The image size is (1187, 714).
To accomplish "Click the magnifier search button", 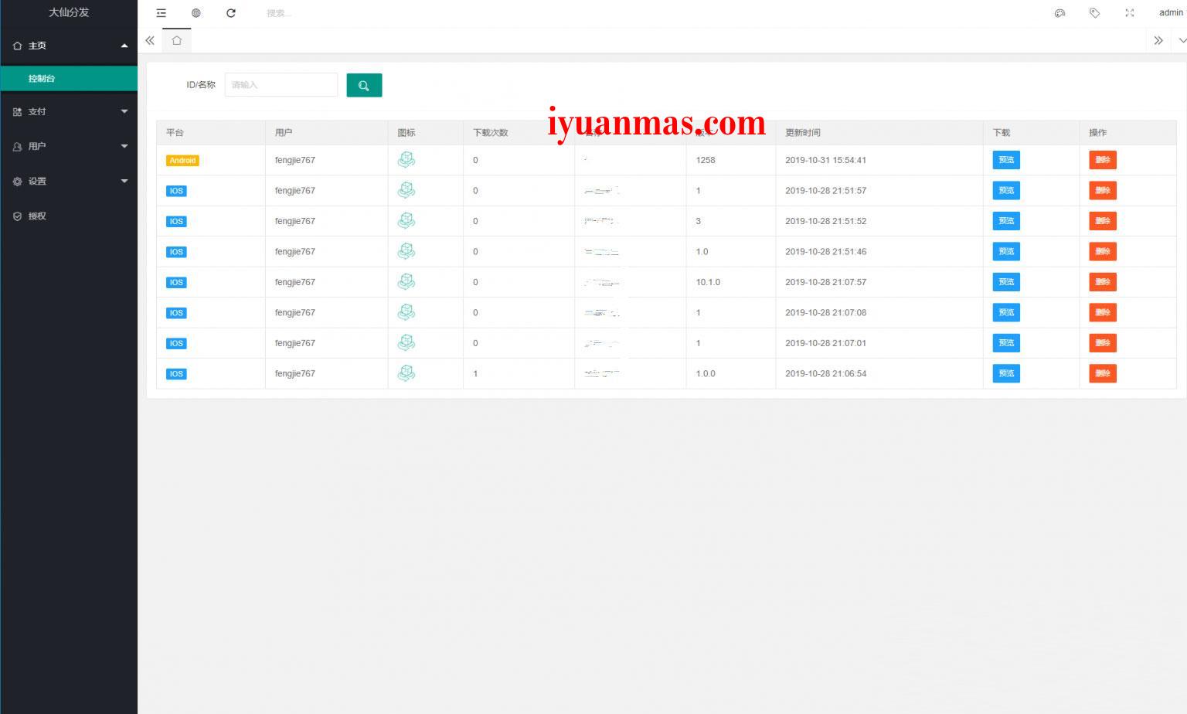I will point(364,85).
